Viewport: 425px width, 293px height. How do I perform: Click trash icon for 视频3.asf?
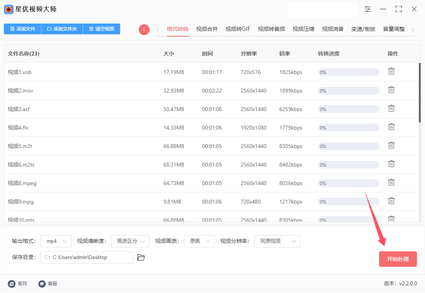click(x=391, y=108)
